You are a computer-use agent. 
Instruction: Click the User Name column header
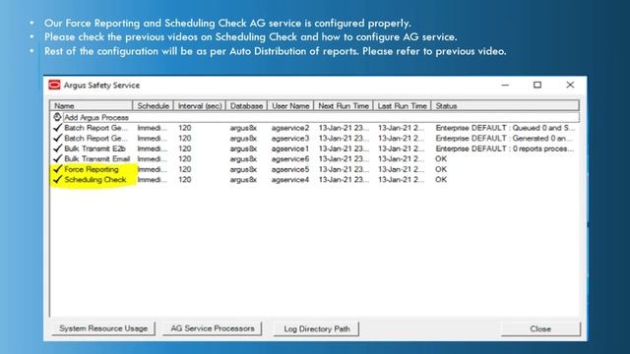290,106
